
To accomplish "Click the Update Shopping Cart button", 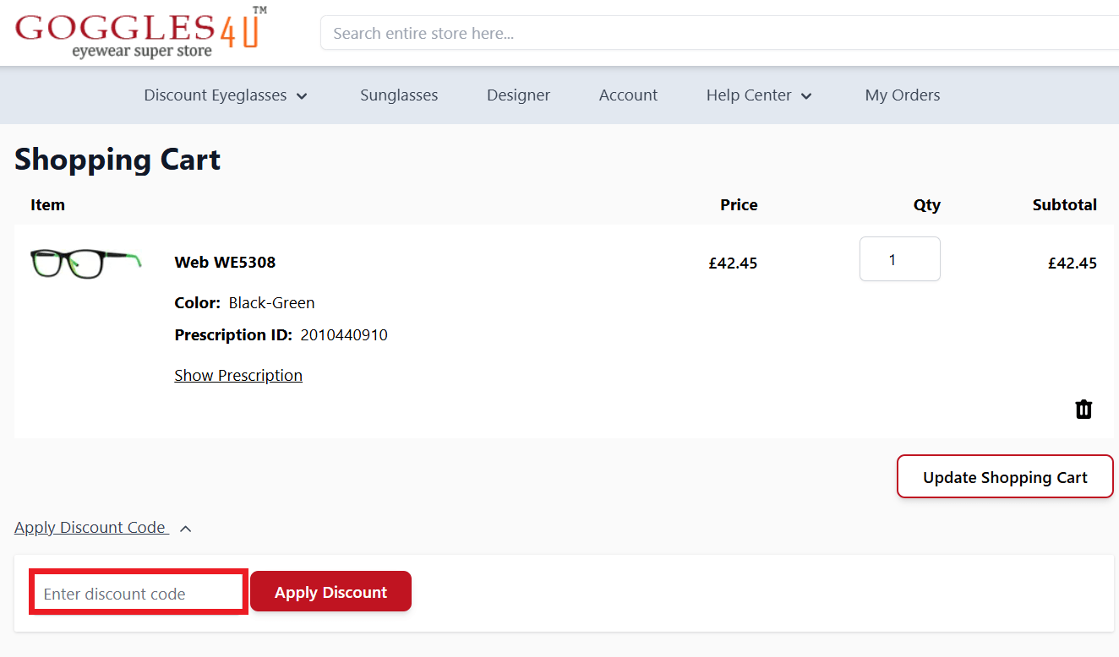I will [x=1005, y=477].
